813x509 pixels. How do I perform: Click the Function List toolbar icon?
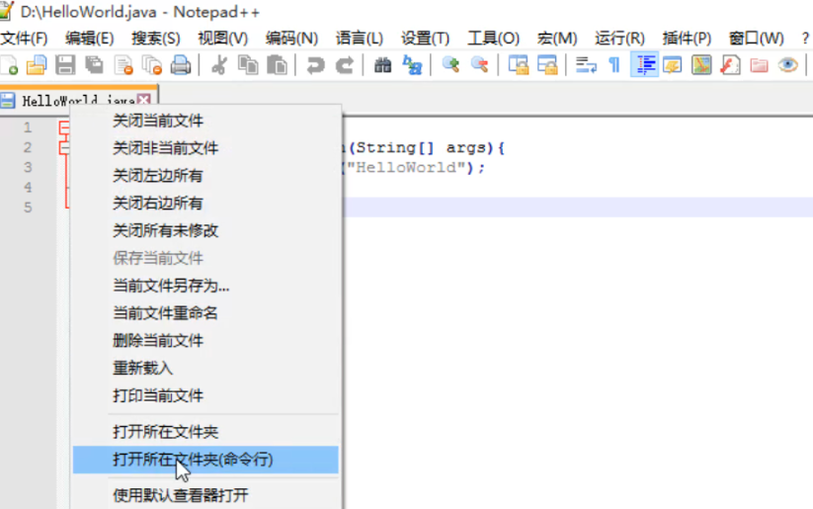[x=730, y=65]
